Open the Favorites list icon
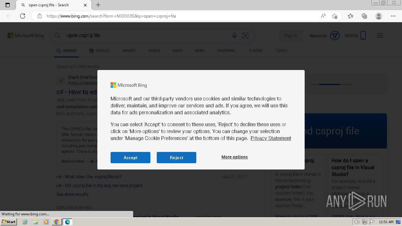The height and width of the screenshot is (226, 402). pyautogui.click(x=350, y=16)
